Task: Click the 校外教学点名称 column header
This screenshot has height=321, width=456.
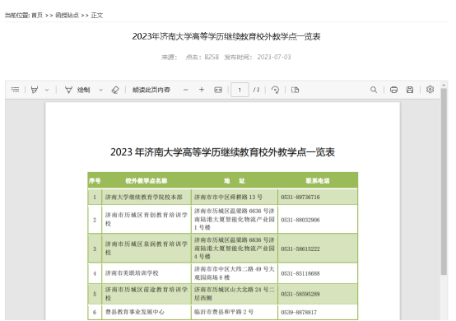Action: pos(147,181)
